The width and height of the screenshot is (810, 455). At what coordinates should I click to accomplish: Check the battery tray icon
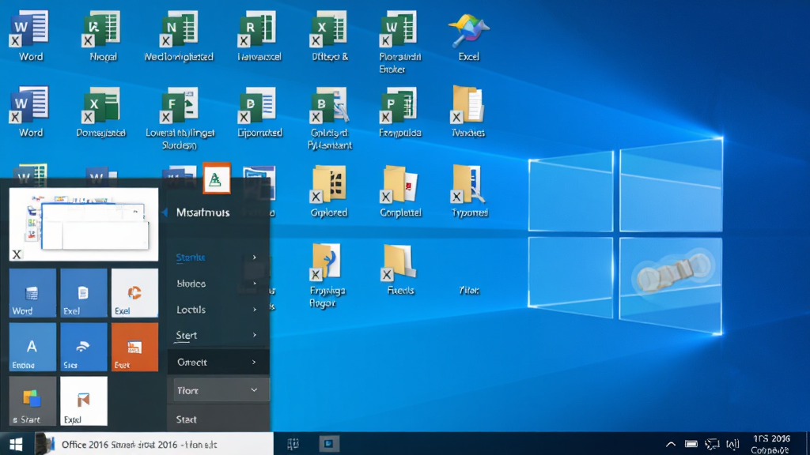(691, 444)
